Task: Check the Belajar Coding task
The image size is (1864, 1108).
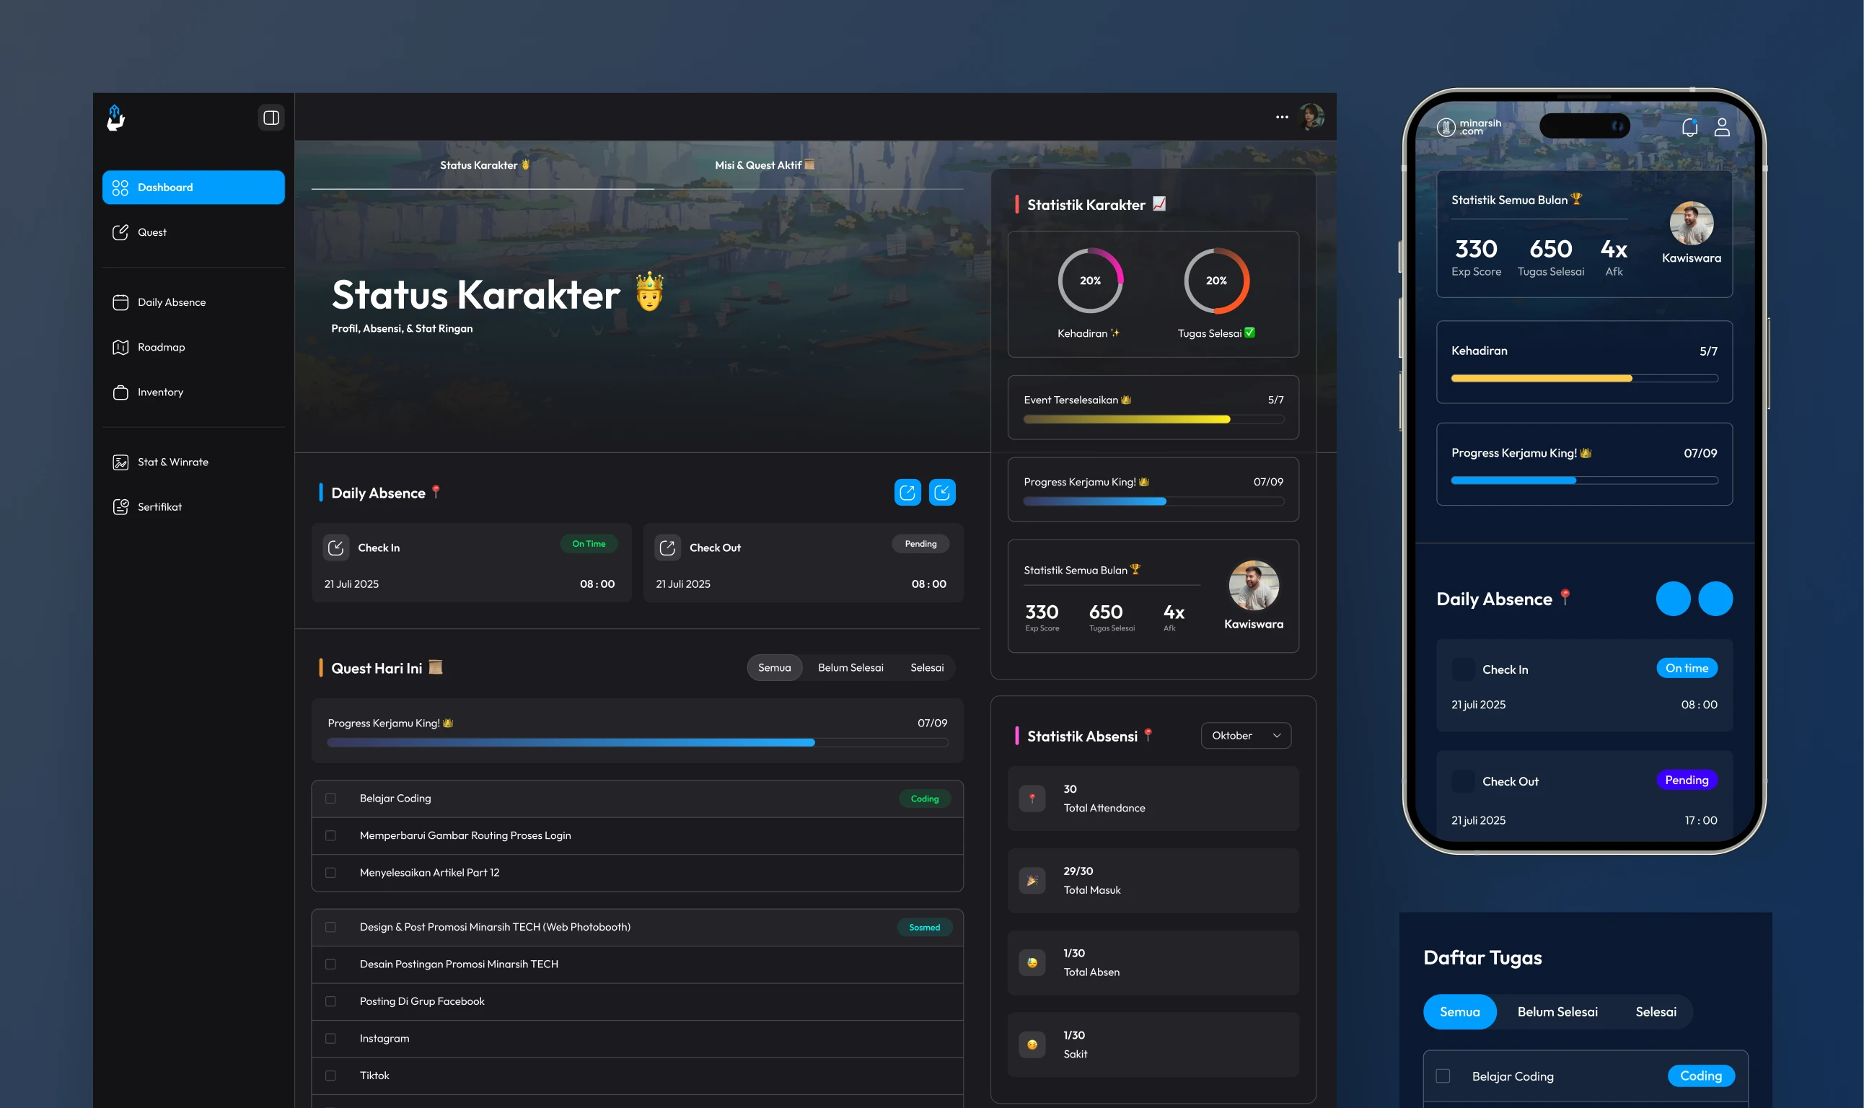Action: click(x=330, y=798)
